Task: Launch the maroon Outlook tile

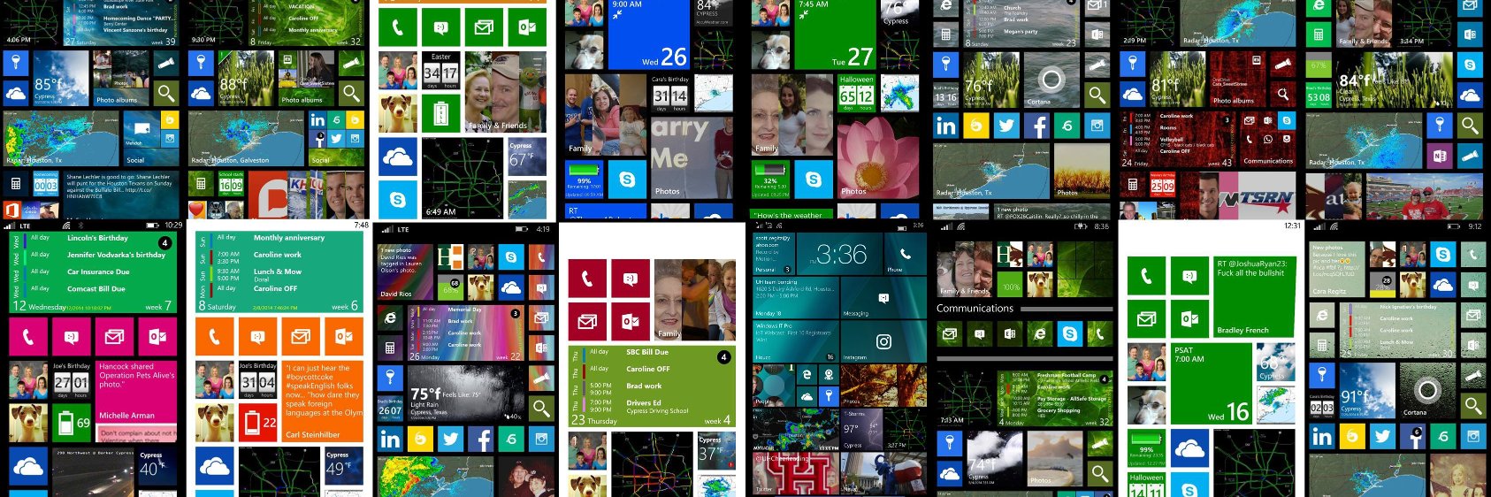Action: tap(631, 322)
